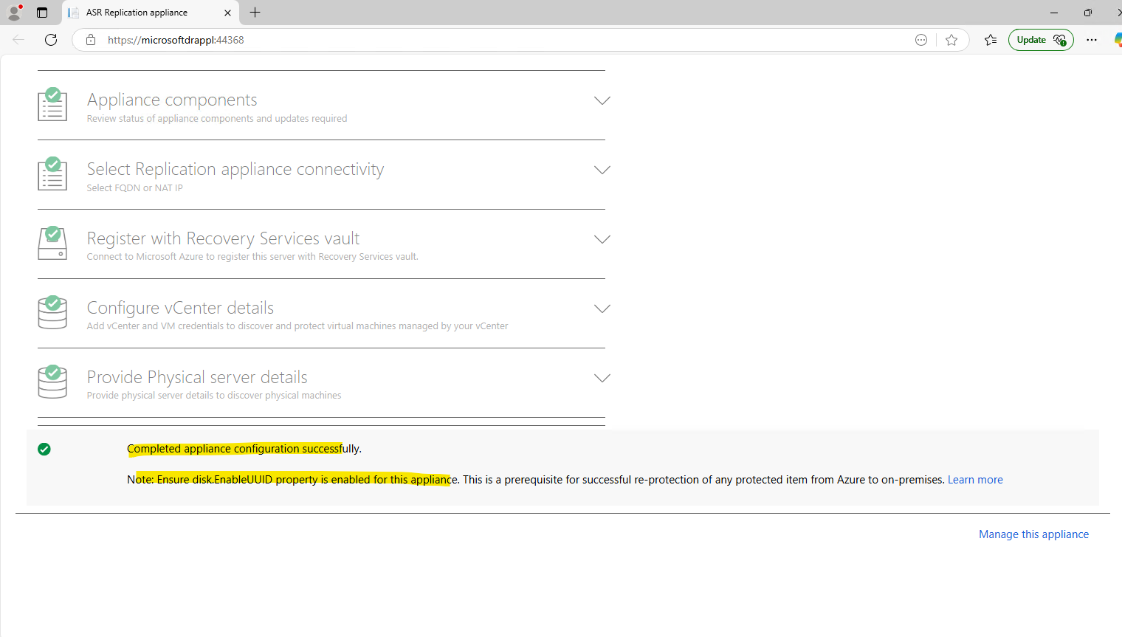Expand Provide Physical server details section
The width and height of the screenshot is (1122, 637).
click(602, 378)
